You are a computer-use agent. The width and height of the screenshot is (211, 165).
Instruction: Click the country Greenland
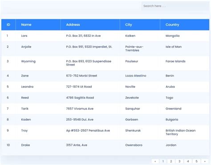[x=174, y=109]
